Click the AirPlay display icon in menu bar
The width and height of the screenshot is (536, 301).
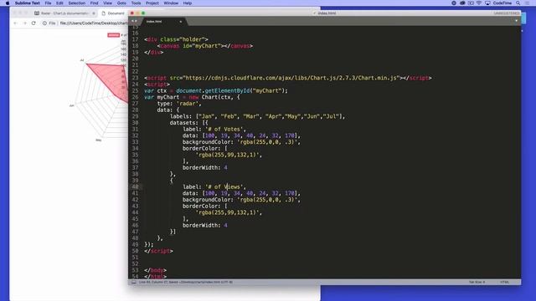click(x=487, y=3)
